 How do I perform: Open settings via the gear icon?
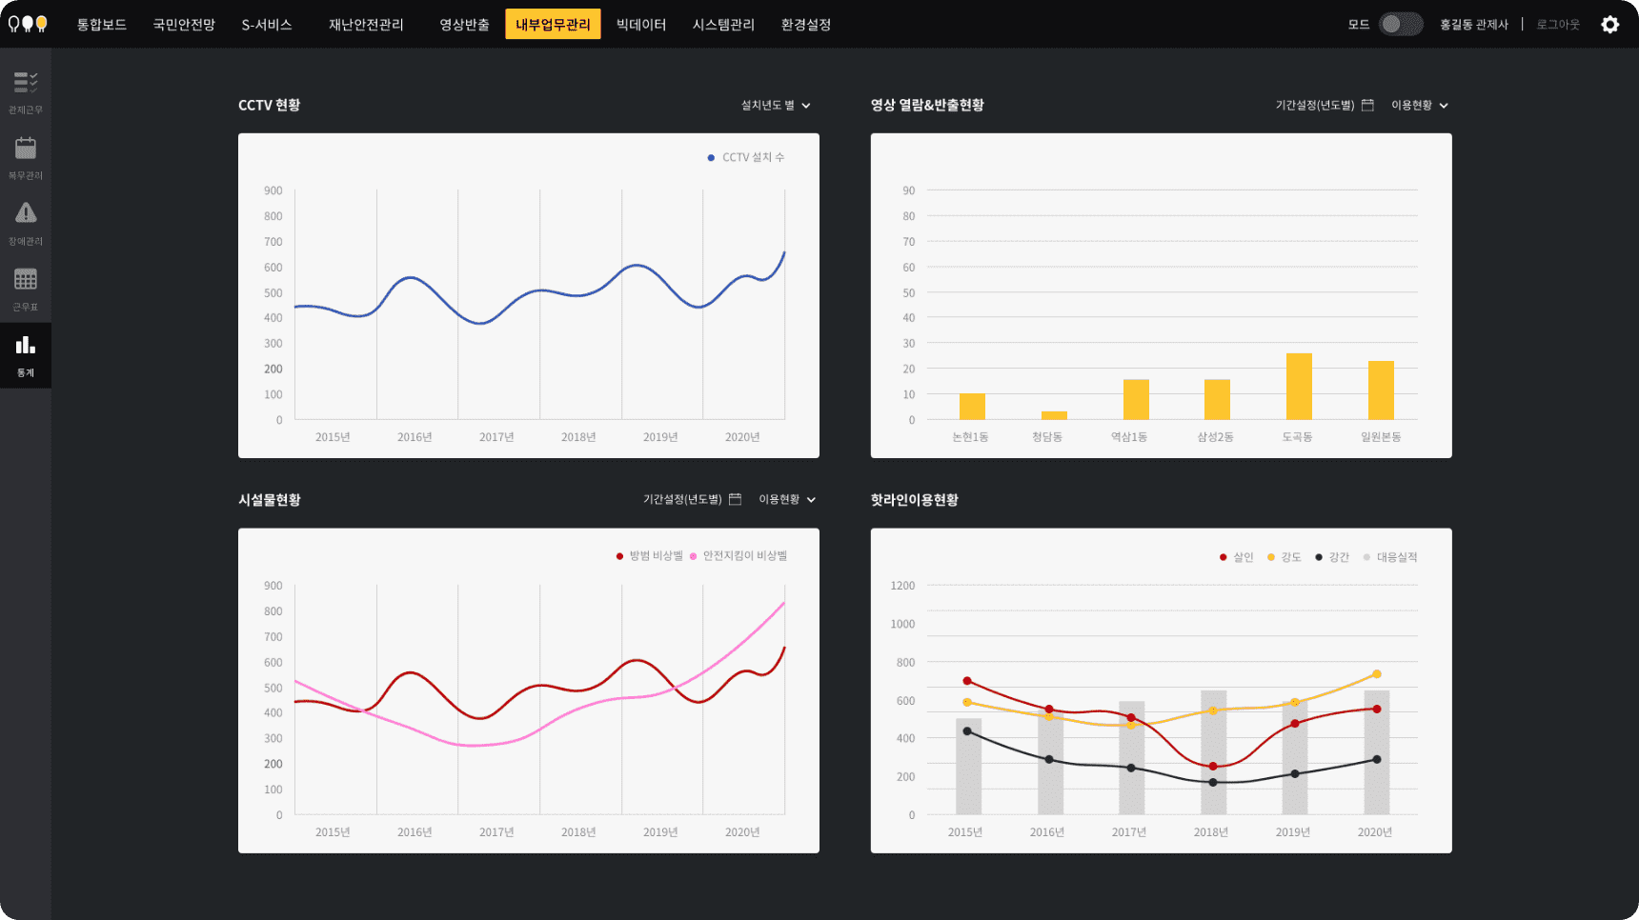point(1609,25)
